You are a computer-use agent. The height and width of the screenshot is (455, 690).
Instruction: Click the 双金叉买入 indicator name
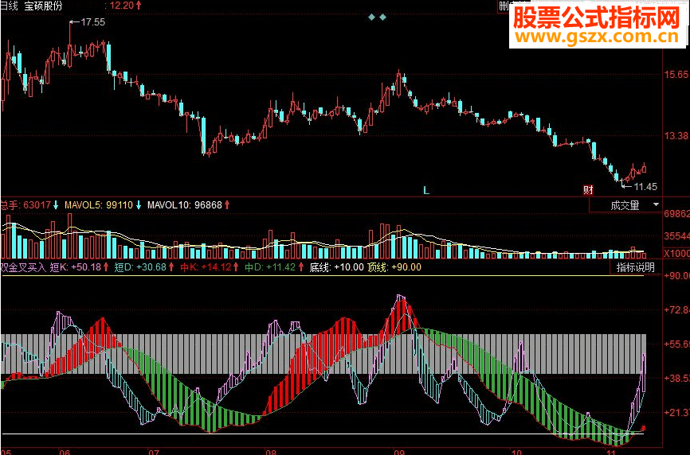tap(23, 267)
